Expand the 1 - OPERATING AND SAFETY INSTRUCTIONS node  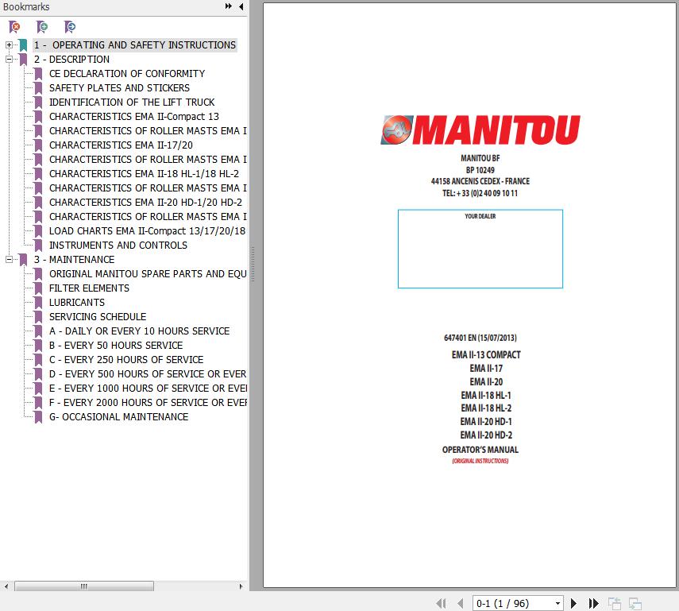tap(9, 45)
